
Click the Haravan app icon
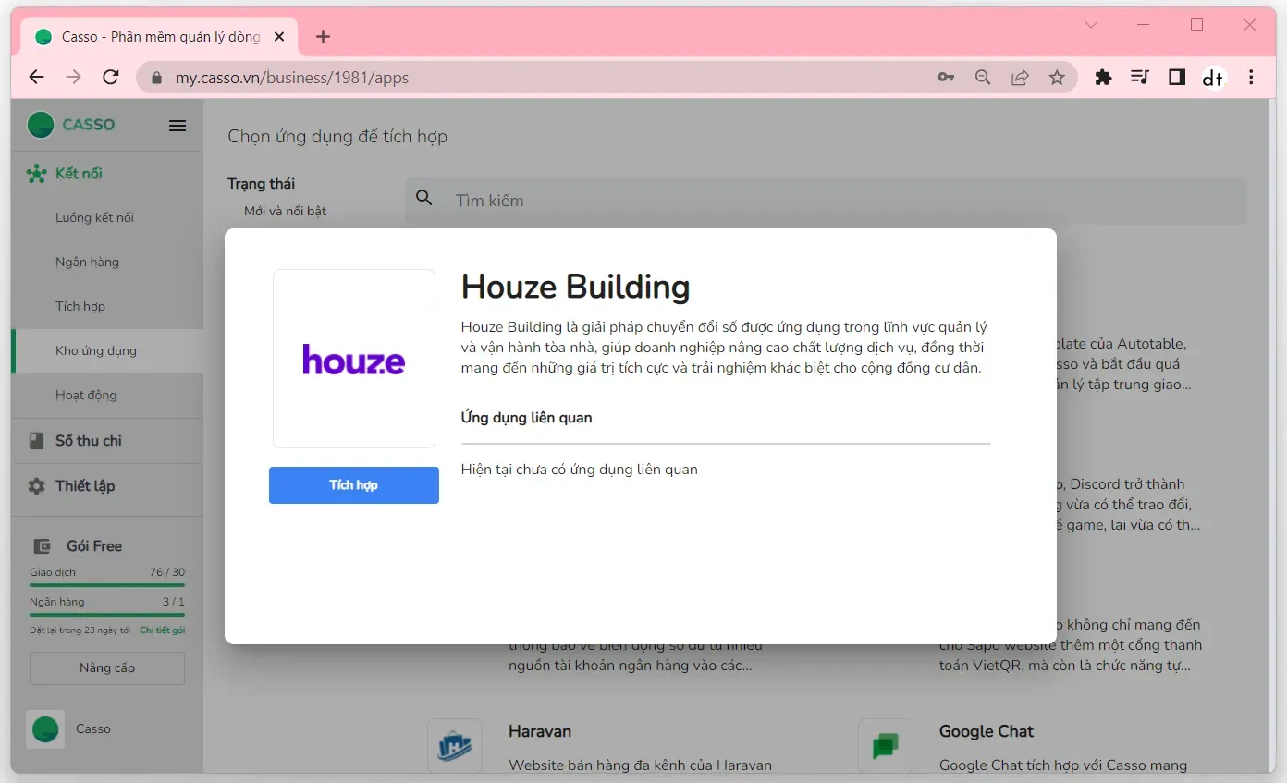[x=455, y=745]
